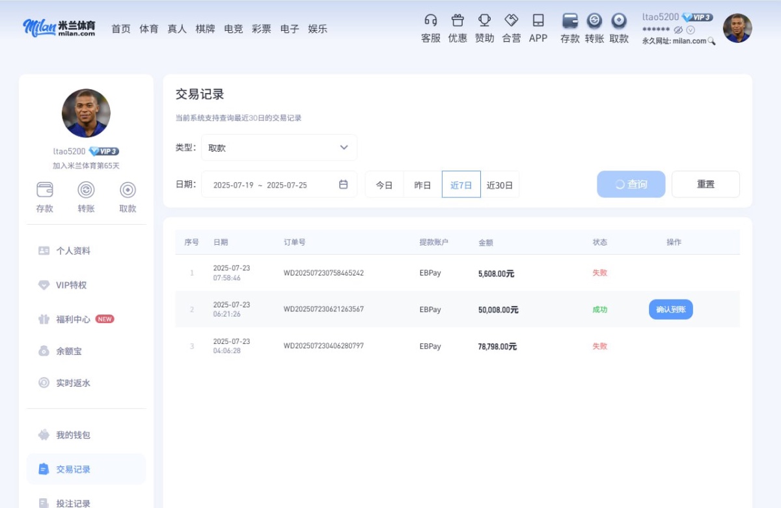The width and height of the screenshot is (781, 508).
Task: Open the 取款 withdrawal icon in the header
Action: pos(619,28)
